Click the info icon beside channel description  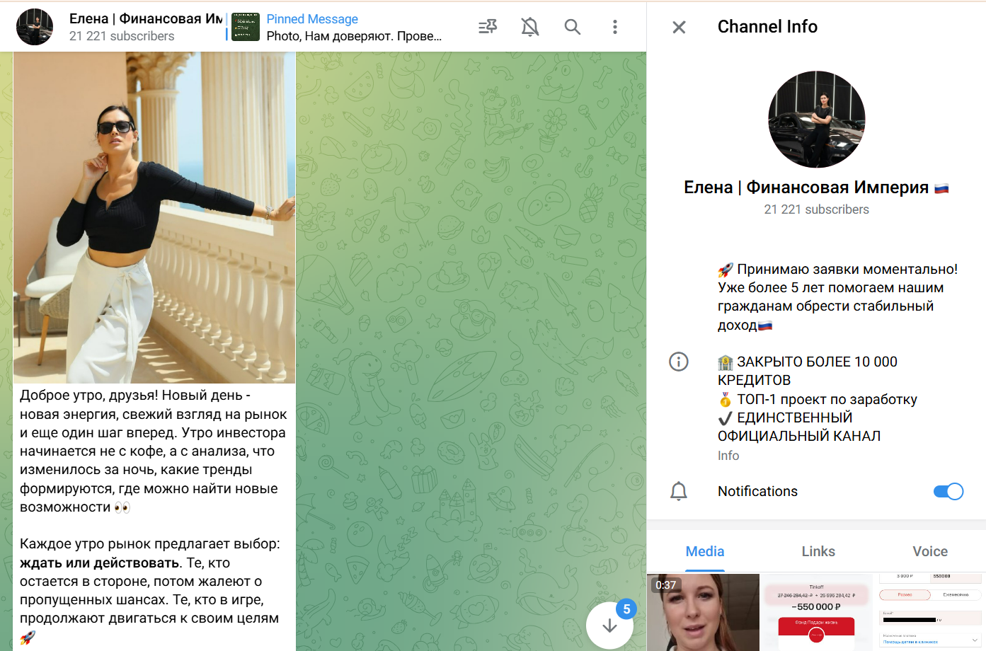click(678, 362)
